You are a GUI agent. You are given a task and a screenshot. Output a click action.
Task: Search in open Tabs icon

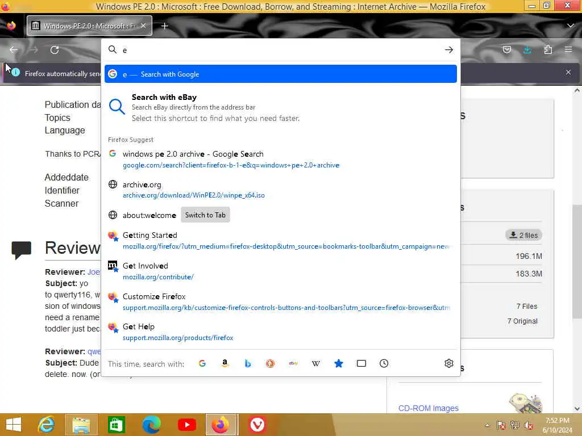pyautogui.click(x=361, y=363)
